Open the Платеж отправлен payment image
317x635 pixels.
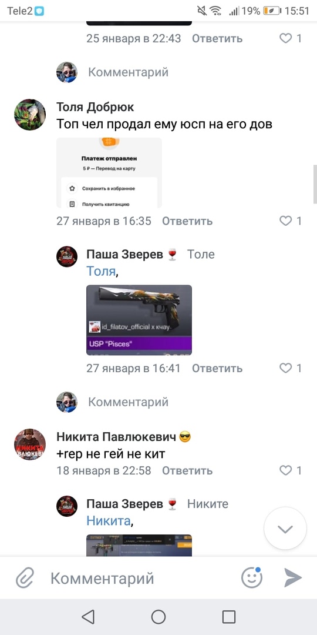click(x=109, y=173)
